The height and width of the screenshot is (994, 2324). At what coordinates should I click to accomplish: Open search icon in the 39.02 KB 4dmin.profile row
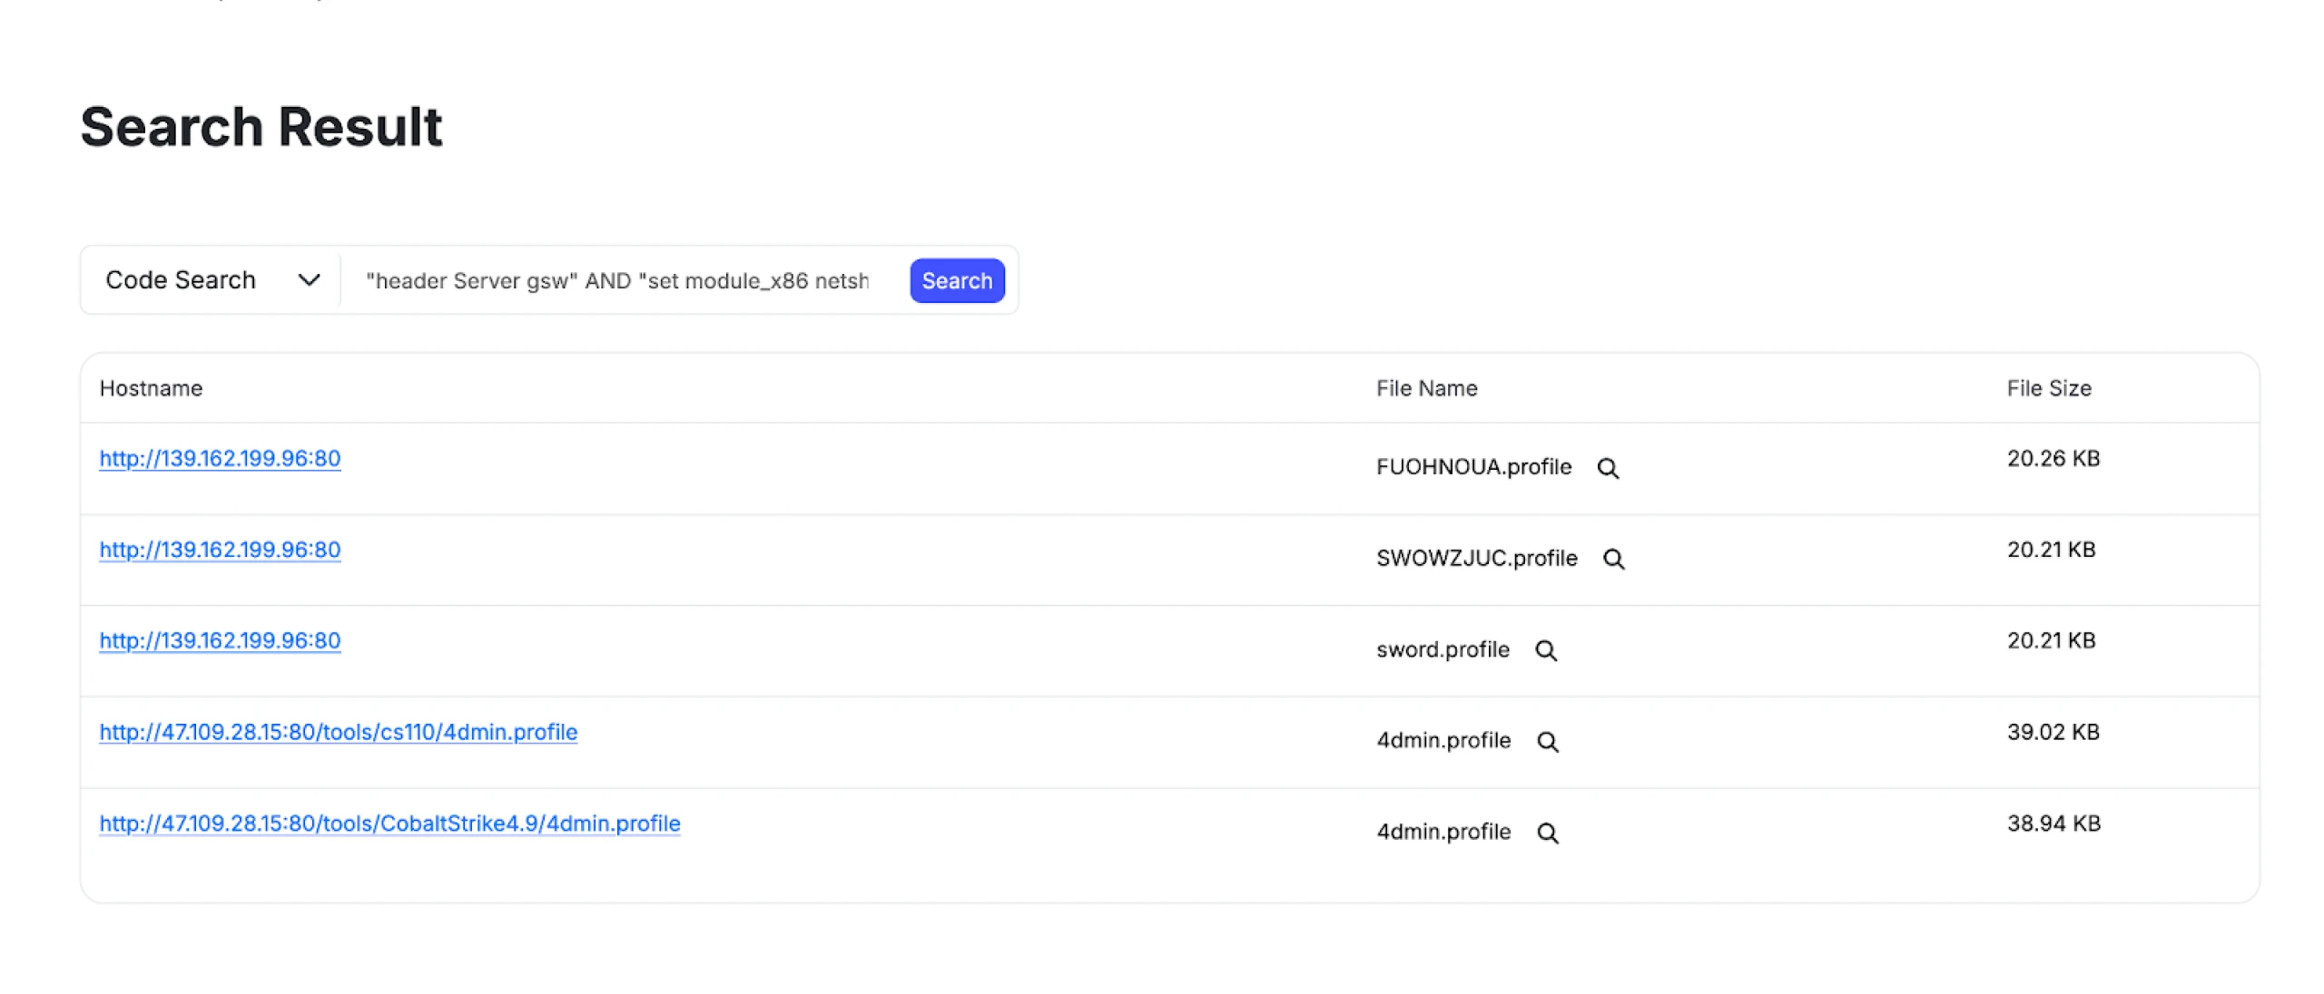coord(1548,742)
